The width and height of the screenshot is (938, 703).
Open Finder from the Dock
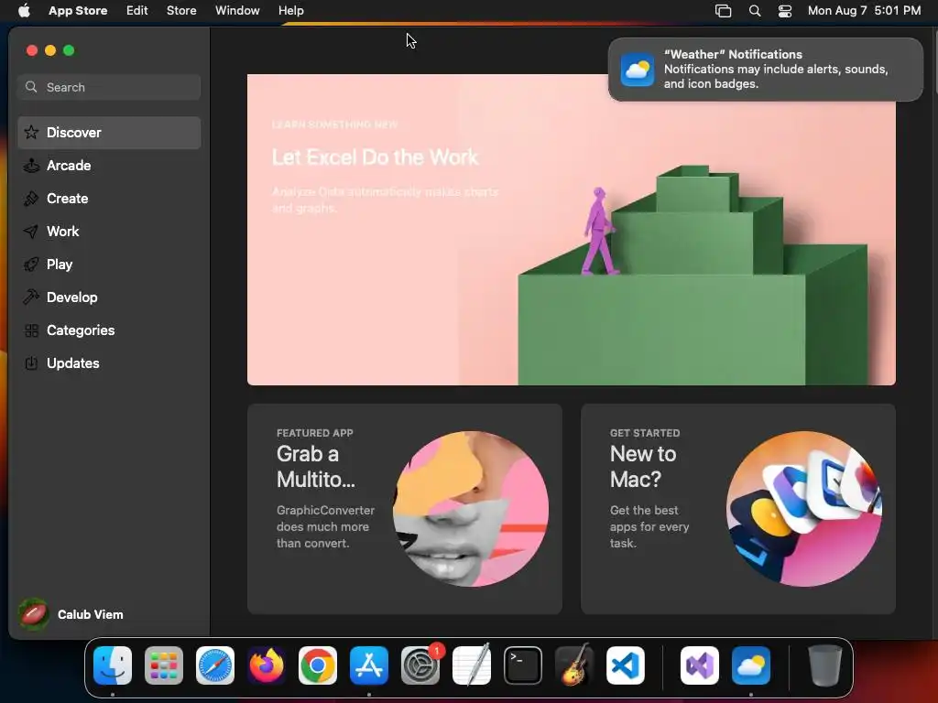pyautogui.click(x=113, y=665)
